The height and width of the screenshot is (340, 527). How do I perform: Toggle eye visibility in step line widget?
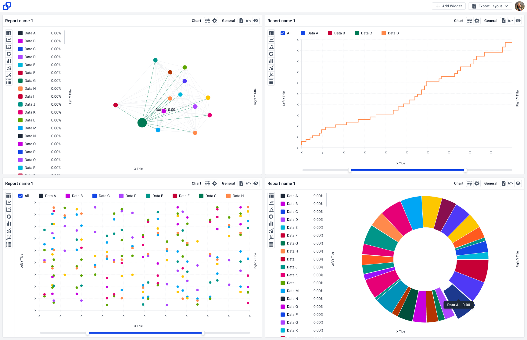tap(518, 21)
